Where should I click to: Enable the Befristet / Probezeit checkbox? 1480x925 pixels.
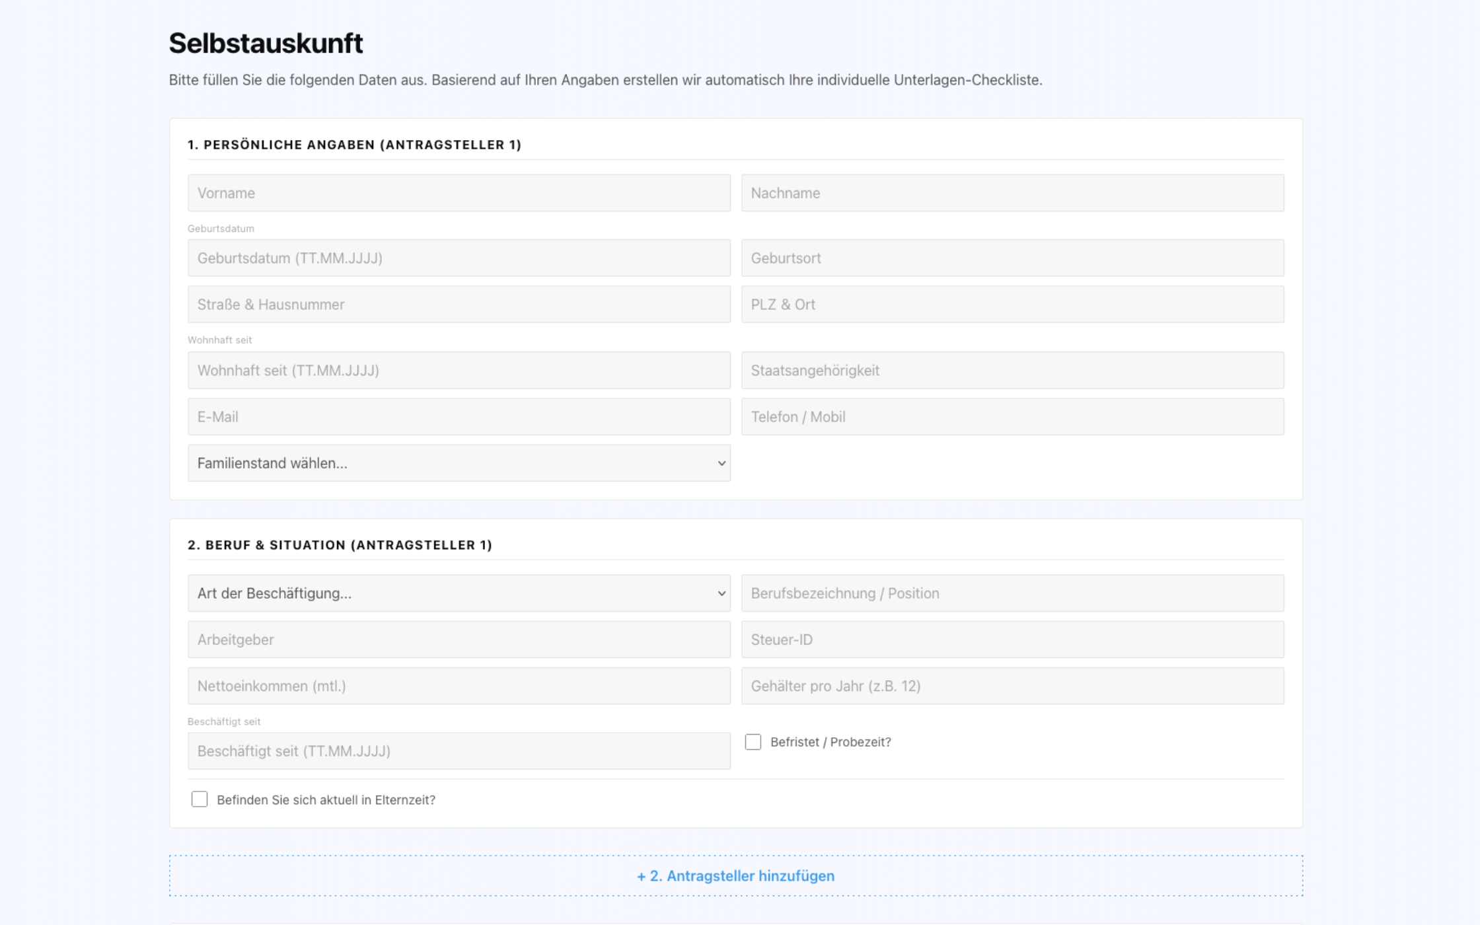click(x=753, y=743)
